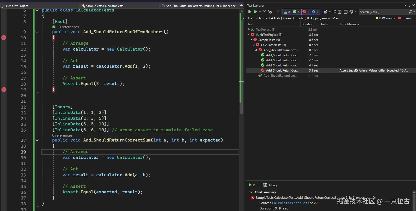Click the editor scrollbar up arrow
This screenshot has height=211, width=416.
click(242, 11)
